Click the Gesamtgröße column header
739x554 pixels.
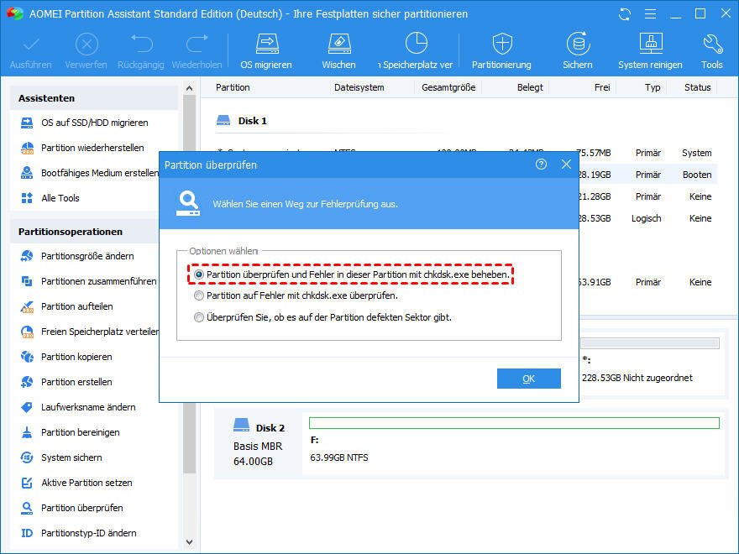tap(448, 87)
